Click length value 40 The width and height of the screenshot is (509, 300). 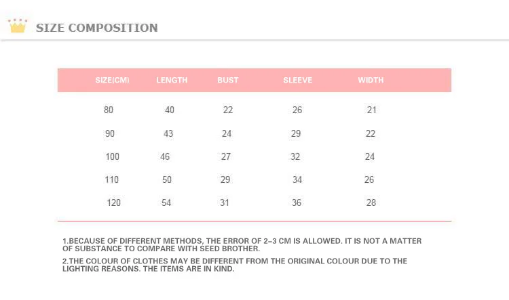170,110
